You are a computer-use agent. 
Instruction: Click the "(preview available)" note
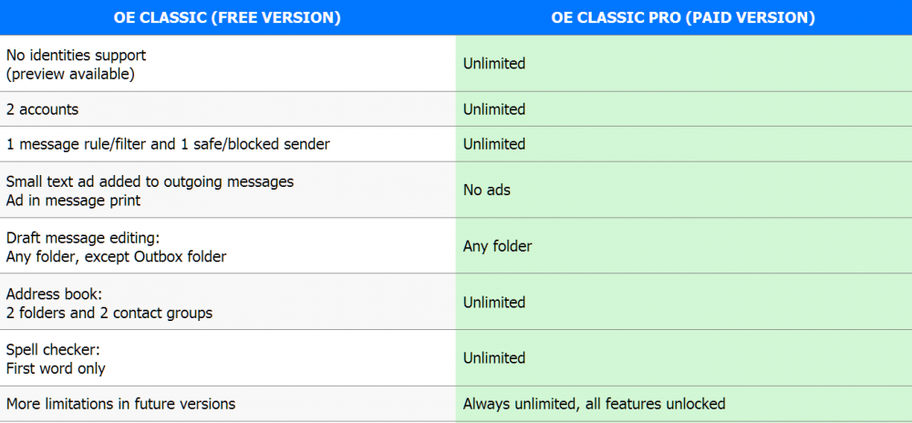click(x=70, y=74)
